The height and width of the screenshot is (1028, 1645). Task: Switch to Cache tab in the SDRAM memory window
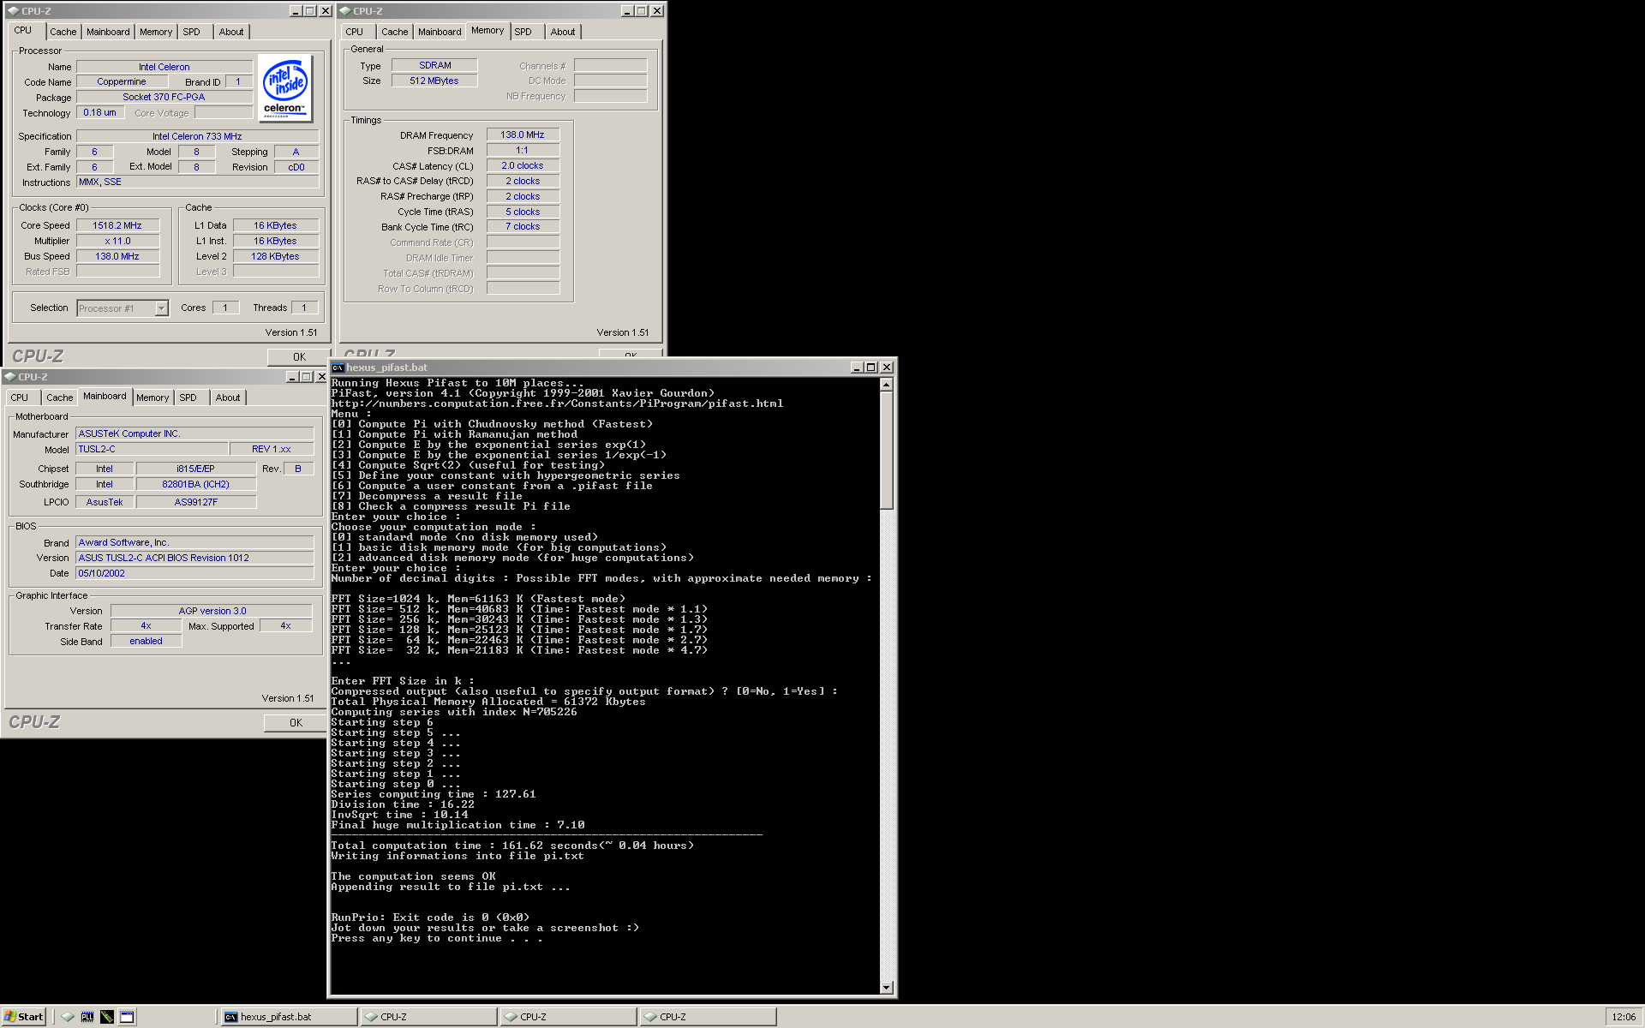pyautogui.click(x=394, y=32)
